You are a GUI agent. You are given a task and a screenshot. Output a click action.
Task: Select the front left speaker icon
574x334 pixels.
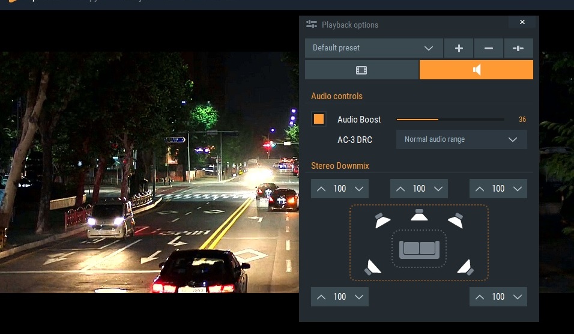point(382,220)
